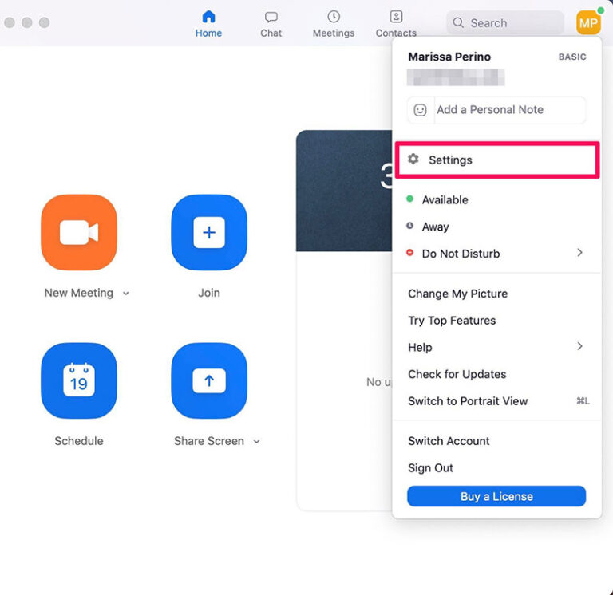Click the smiley emoji icon for personal note

click(x=421, y=110)
